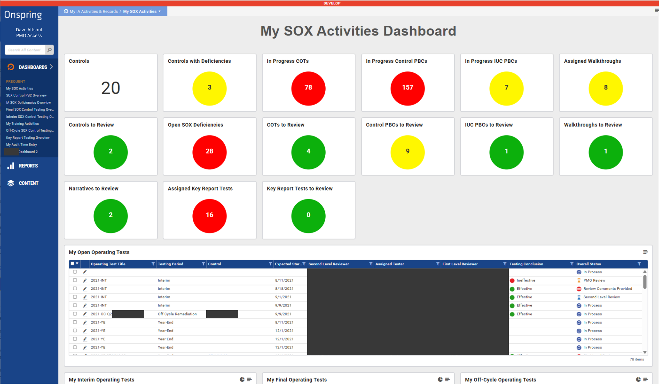Click the filter icon on Overall Status column
Viewport: 659px width, 384px height.
(639, 264)
